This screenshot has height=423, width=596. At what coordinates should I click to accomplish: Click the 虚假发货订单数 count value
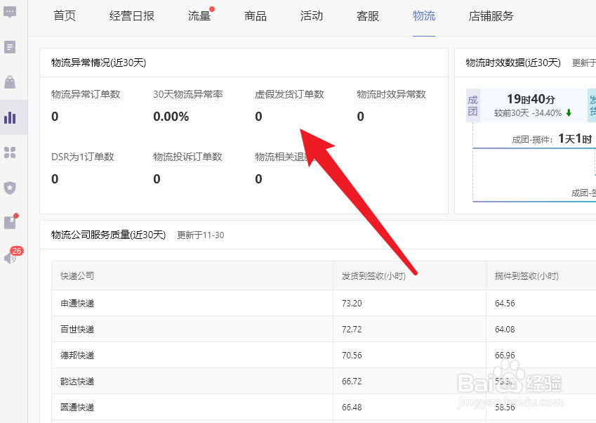coord(258,117)
